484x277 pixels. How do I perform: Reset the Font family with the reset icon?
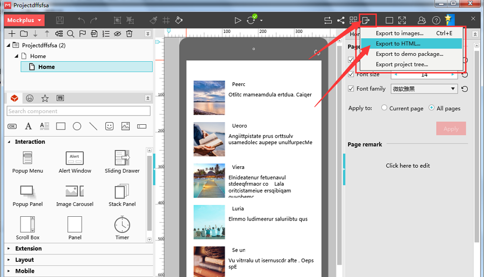coord(465,89)
